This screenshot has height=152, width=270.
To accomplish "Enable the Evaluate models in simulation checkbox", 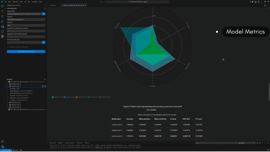I will (x=8, y=47).
